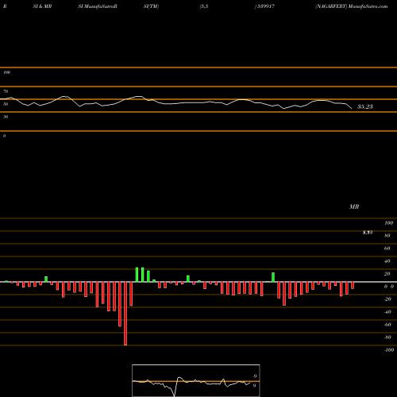This screenshot has height=397, width=397.
Task: Click the MR axis label 80
Action: (x=387, y=236)
